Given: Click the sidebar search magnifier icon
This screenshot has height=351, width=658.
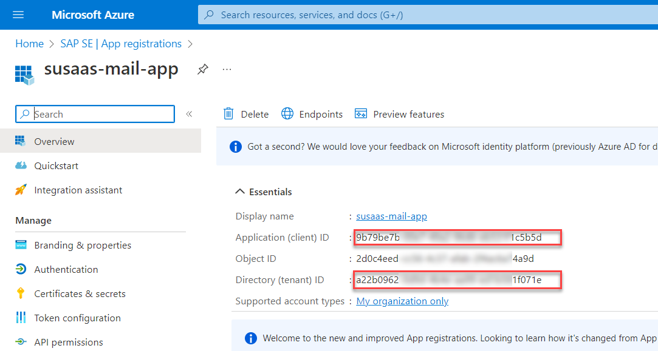Looking at the screenshot, I should tap(25, 114).
